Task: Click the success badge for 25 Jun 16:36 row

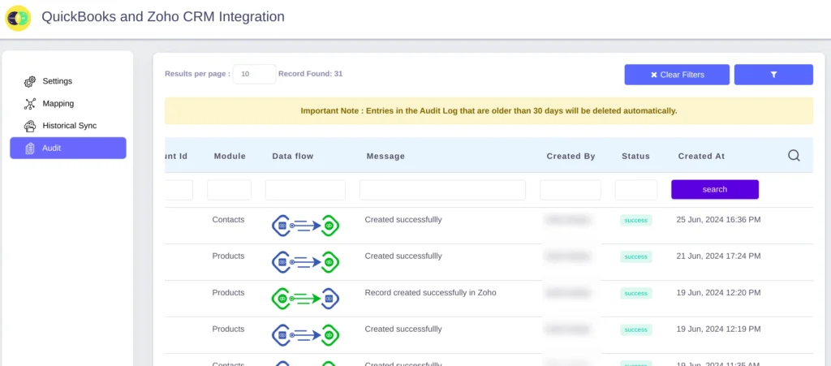Action: (x=636, y=221)
